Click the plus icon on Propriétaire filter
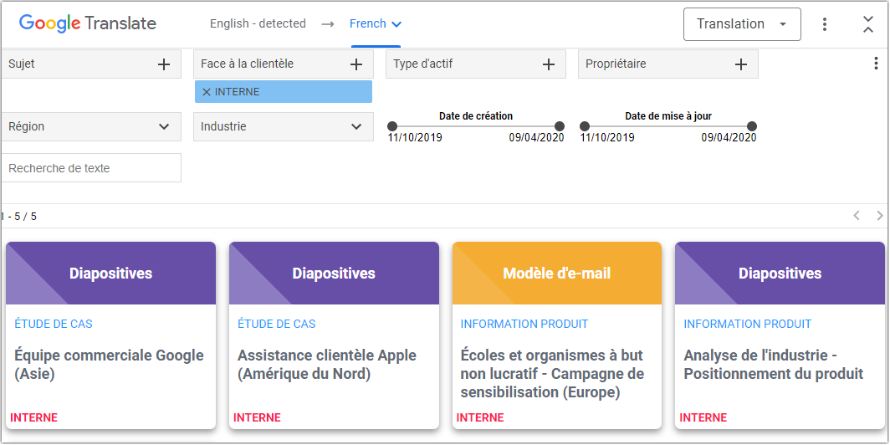The image size is (890, 445). pyautogui.click(x=741, y=64)
